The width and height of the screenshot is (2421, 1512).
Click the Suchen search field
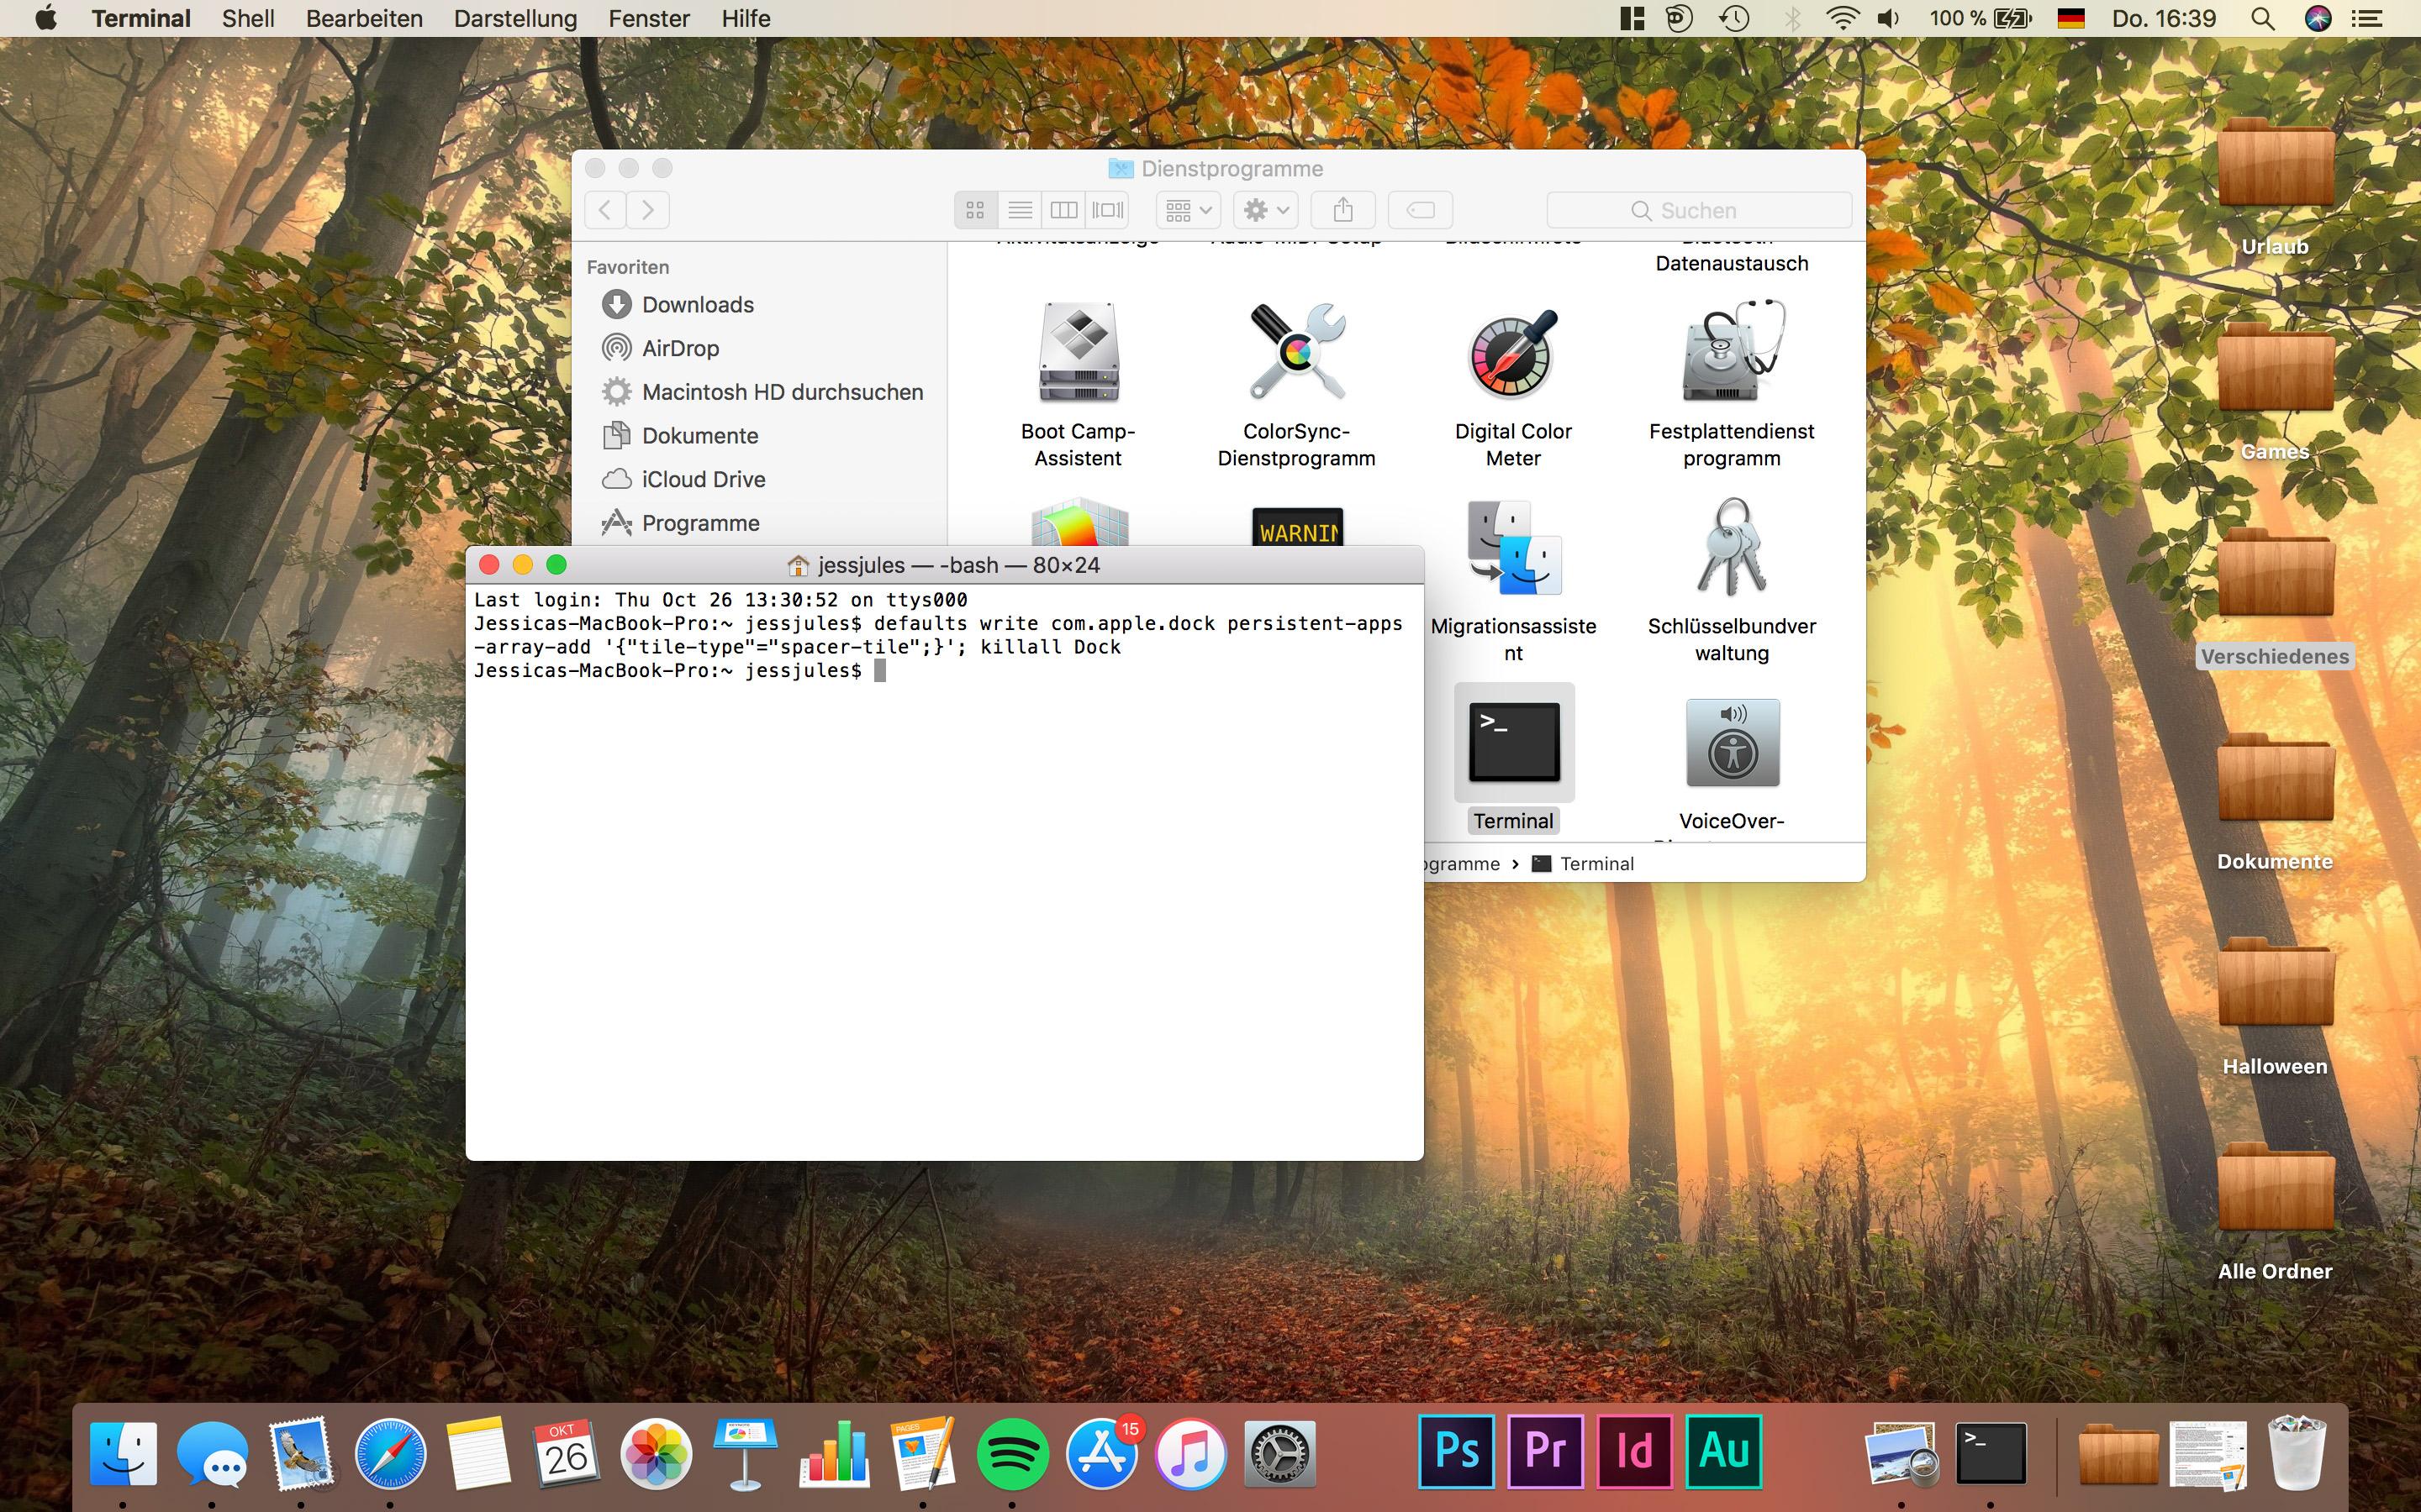tap(1699, 210)
